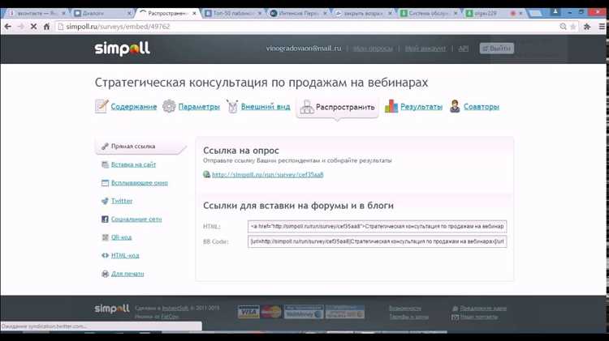Open Мой аккаунт in header
The width and height of the screenshot is (609, 341).
[425, 49]
